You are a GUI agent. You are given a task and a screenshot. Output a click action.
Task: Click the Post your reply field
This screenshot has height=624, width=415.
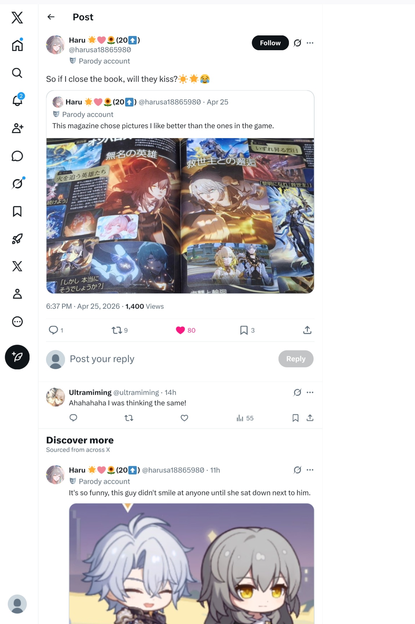coord(171,359)
